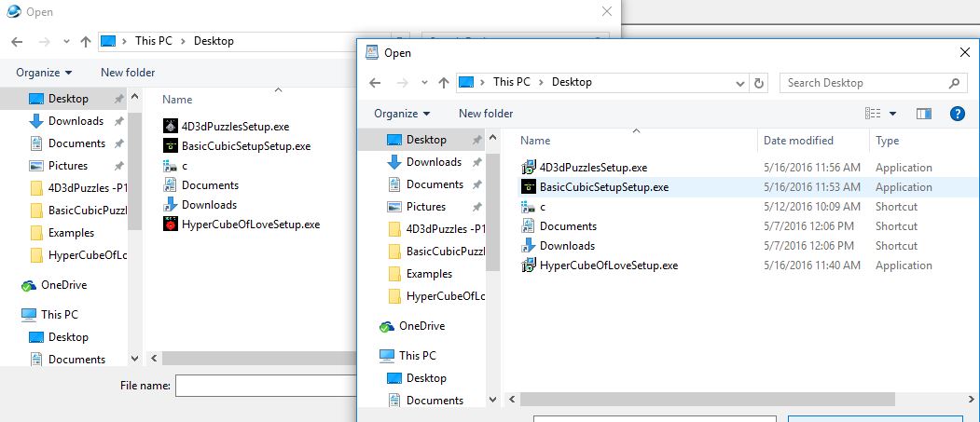Expand address bar history dropdown in front dialog
The image size is (980, 422).
point(740,83)
